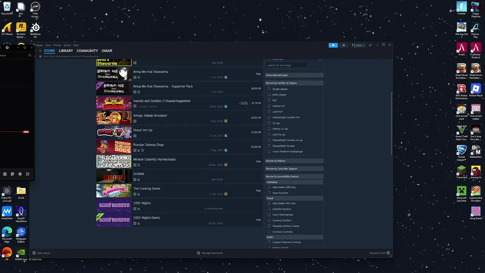Viewport: 485px width, 273px height.
Task: Go to the COMMUNITY tab
Action: click(x=87, y=51)
